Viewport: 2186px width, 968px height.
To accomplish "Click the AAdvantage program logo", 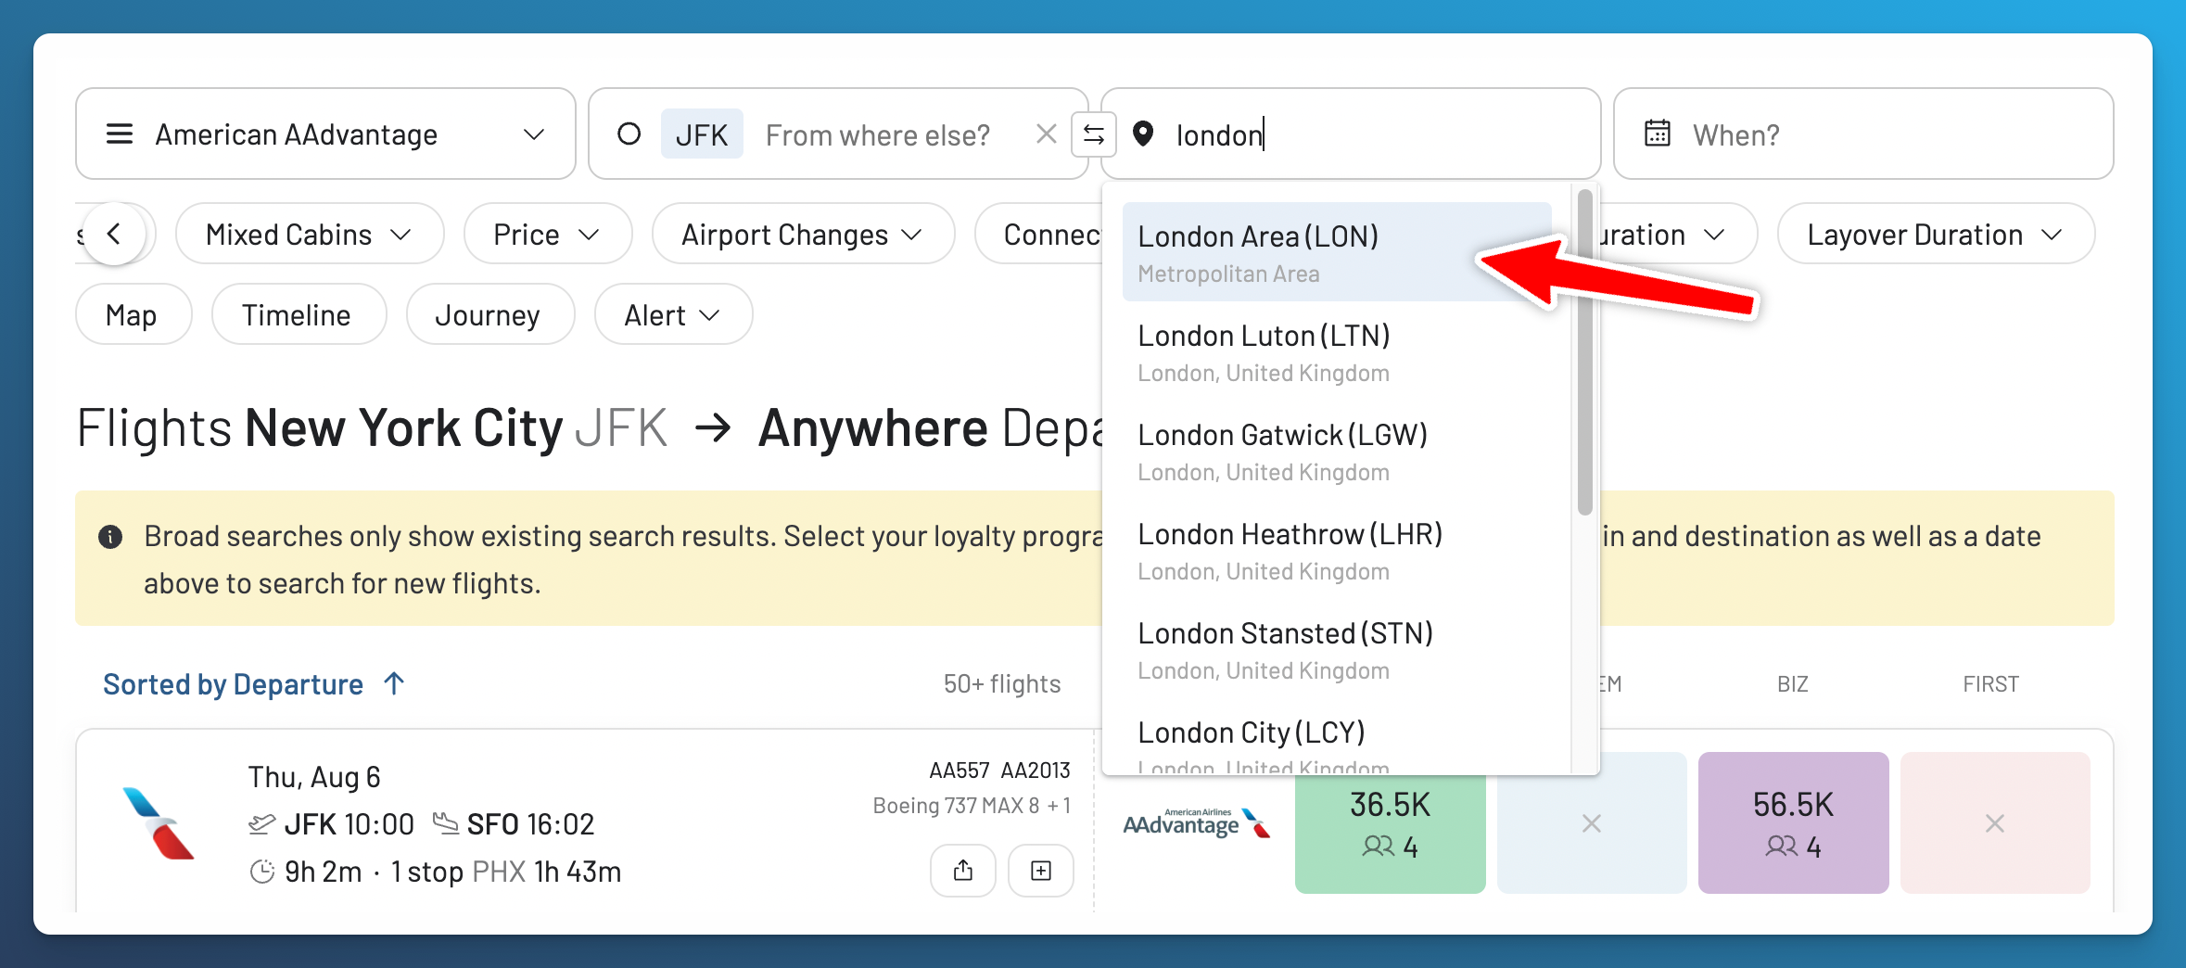I will (1196, 822).
